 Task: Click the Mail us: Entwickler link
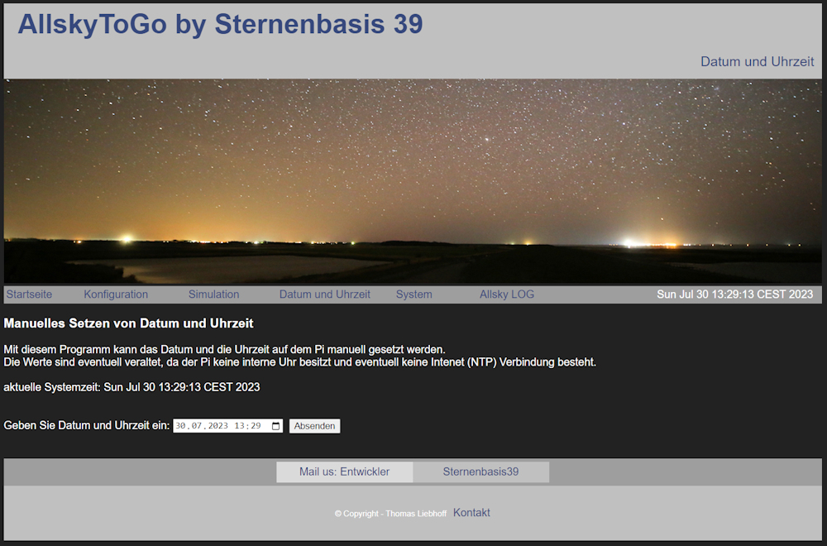(344, 472)
